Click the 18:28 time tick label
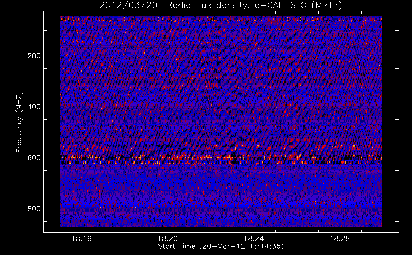The width and height of the screenshot is (412, 255). click(340, 239)
